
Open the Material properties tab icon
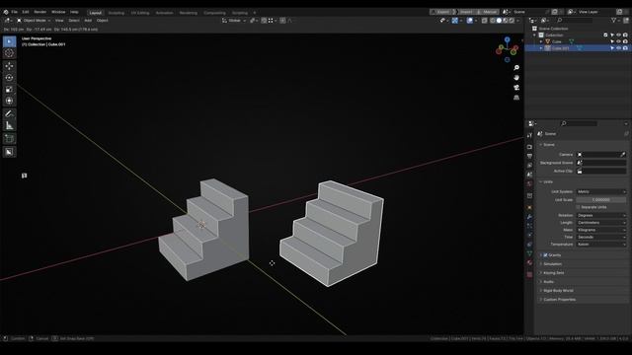point(529,263)
